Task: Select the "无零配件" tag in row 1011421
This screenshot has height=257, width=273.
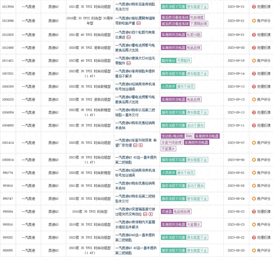Action: click(x=184, y=61)
